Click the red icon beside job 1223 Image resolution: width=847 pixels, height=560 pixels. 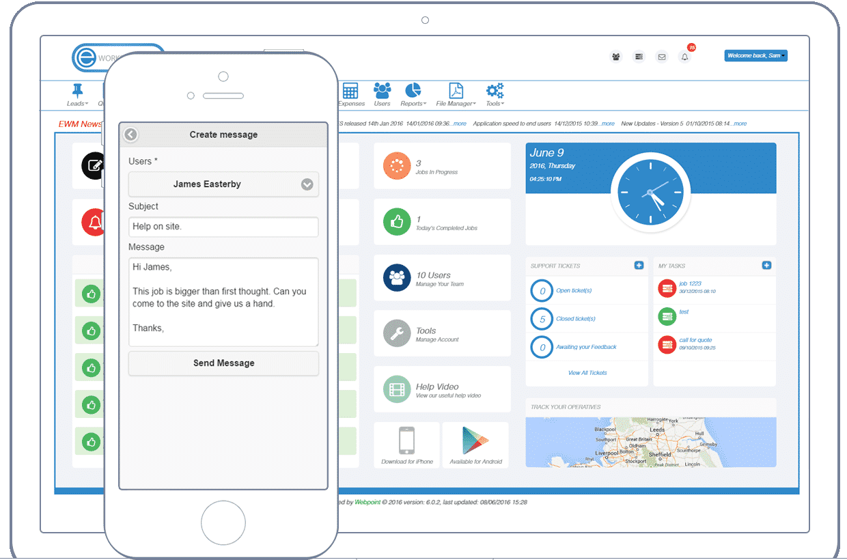pyautogui.click(x=667, y=288)
